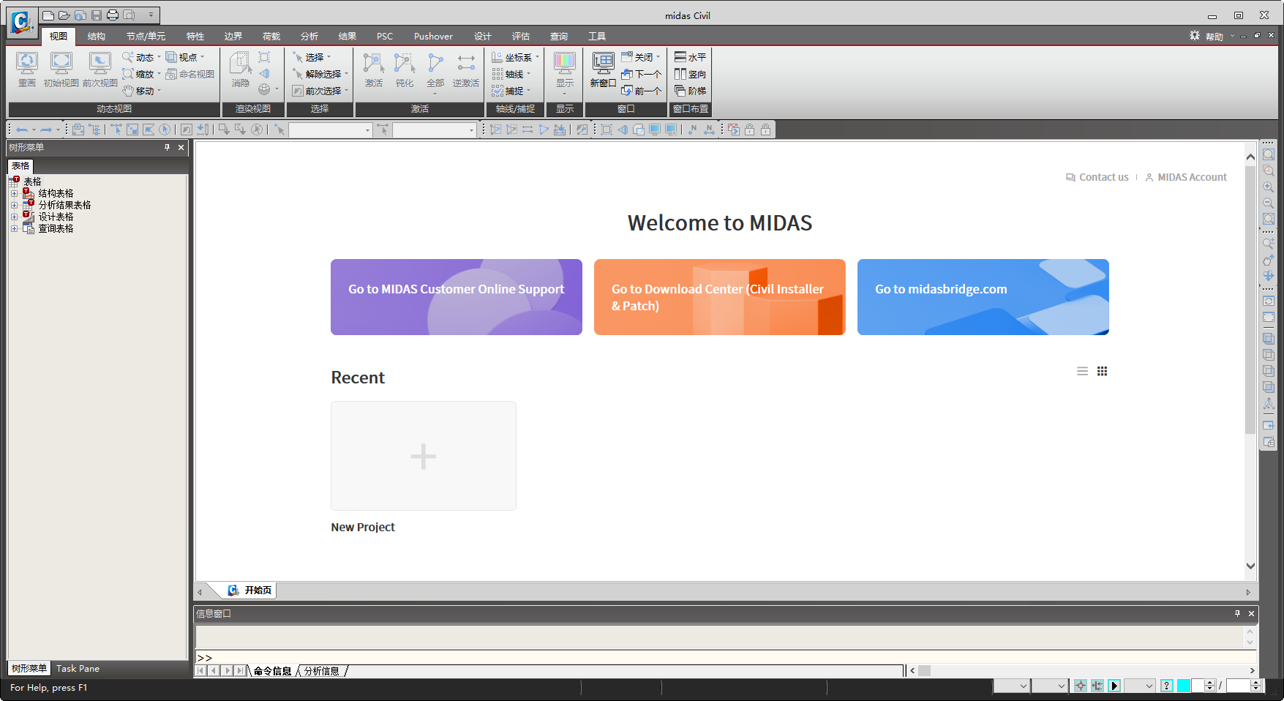This screenshot has height=701, width=1284.
Task: Open the 荷载 ribbon tab
Action: click(271, 36)
